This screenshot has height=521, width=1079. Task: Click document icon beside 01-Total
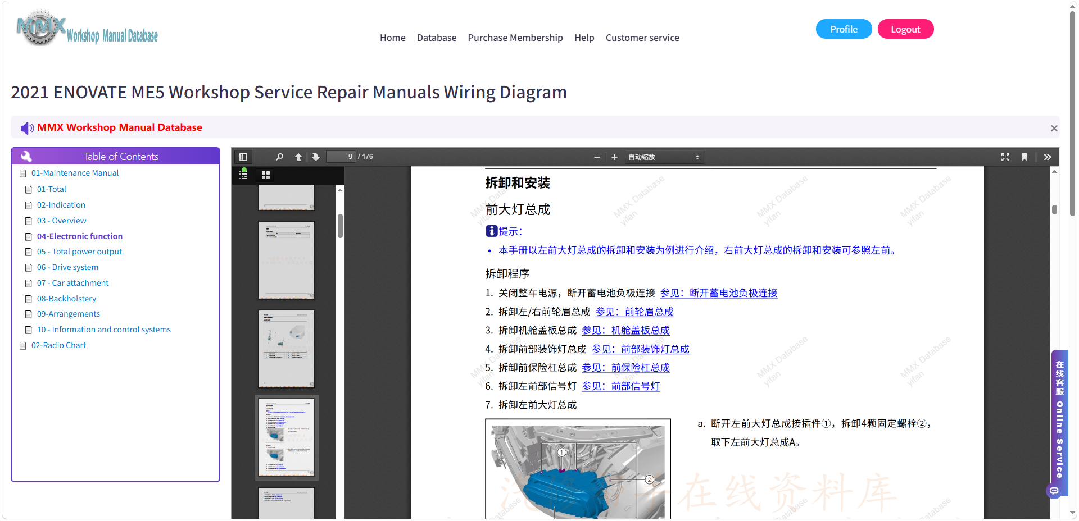[29, 190]
